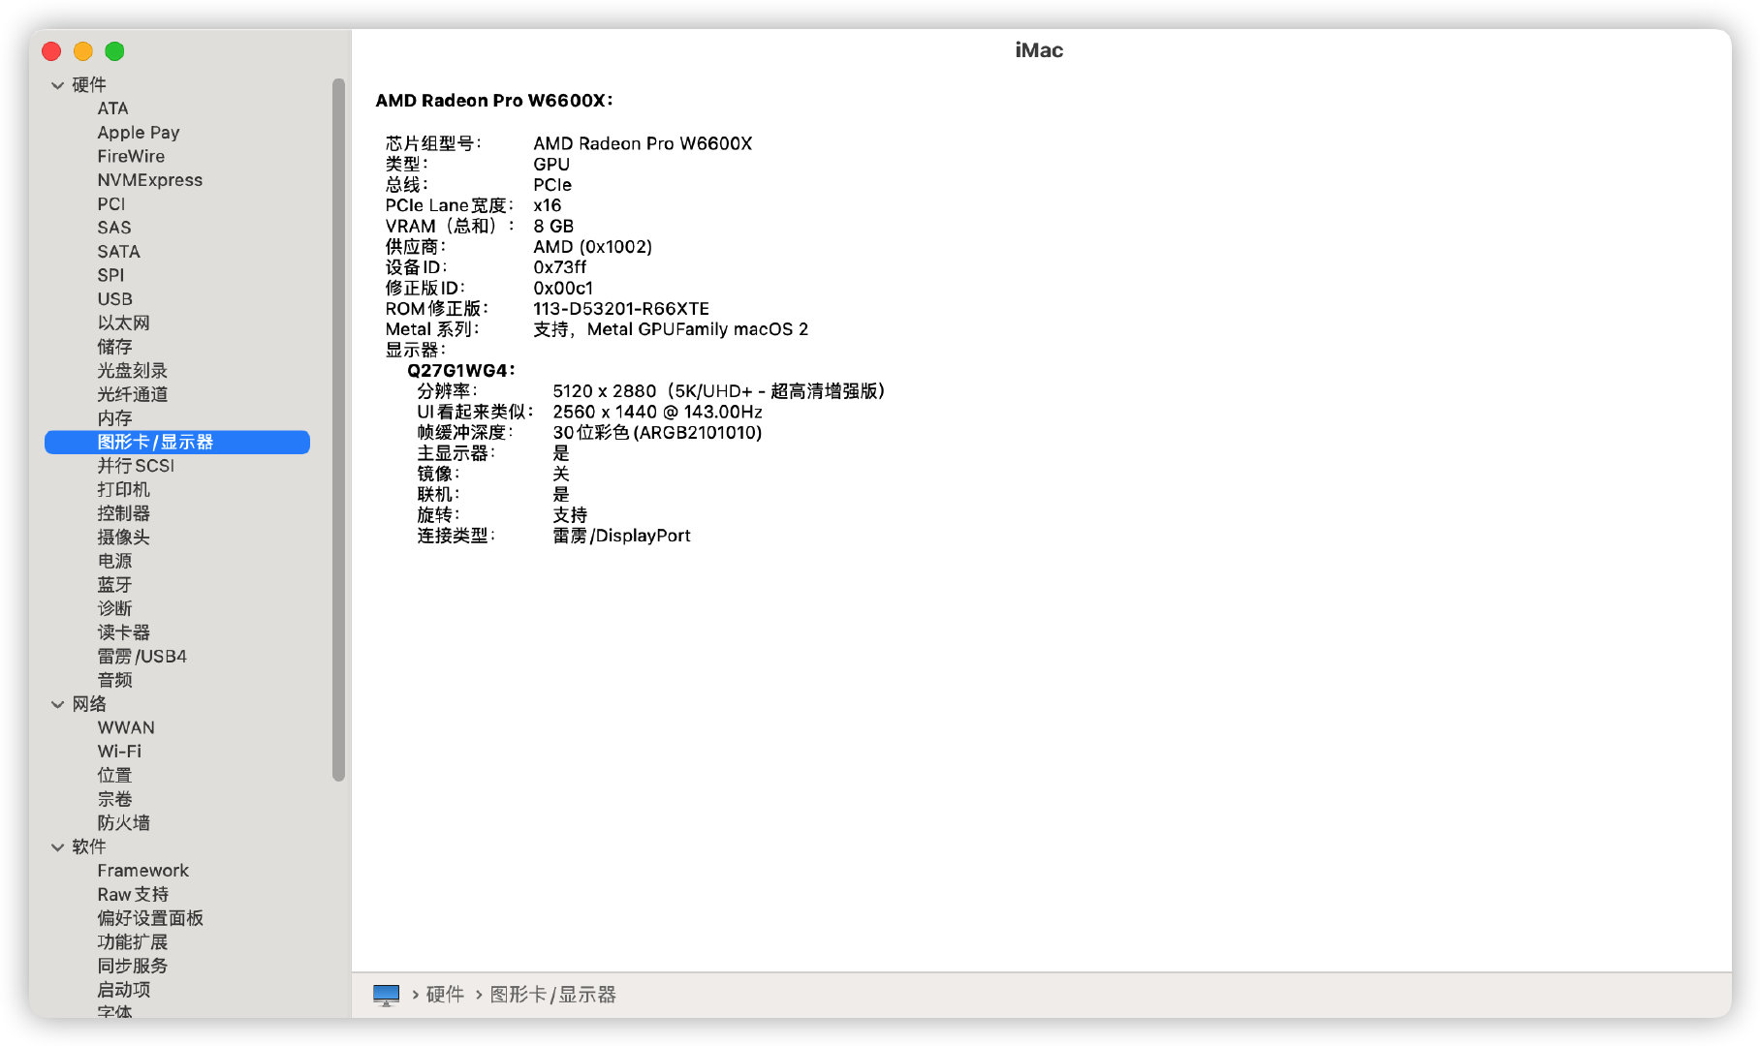The width and height of the screenshot is (1760, 1046).
Task: Click the Q27G1WG4 display name
Action: pyautogui.click(x=461, y=371)
